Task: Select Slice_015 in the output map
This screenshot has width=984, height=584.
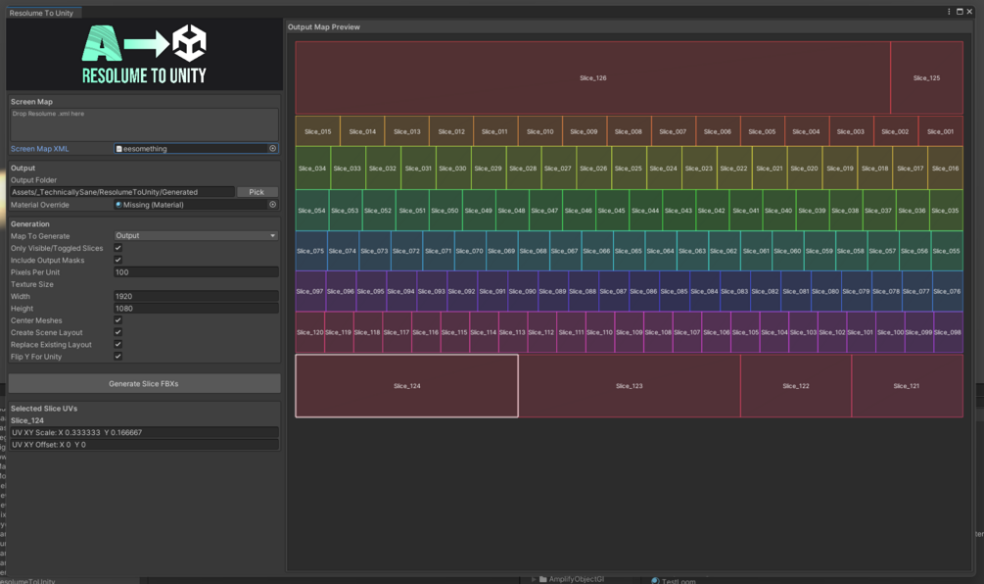Action: coord(317,131)
